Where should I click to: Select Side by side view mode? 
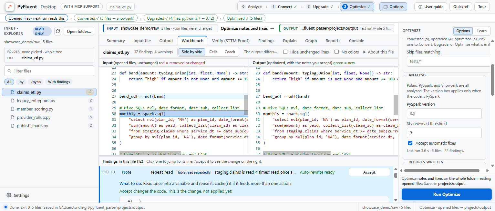192,52
